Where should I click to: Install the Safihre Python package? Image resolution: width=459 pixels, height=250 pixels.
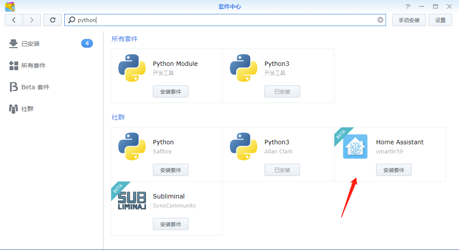pos(171,170)
